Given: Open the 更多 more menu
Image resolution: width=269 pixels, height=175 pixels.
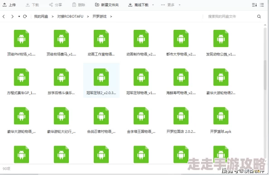Looking at the screenshot, I should (x=168, y=5).
